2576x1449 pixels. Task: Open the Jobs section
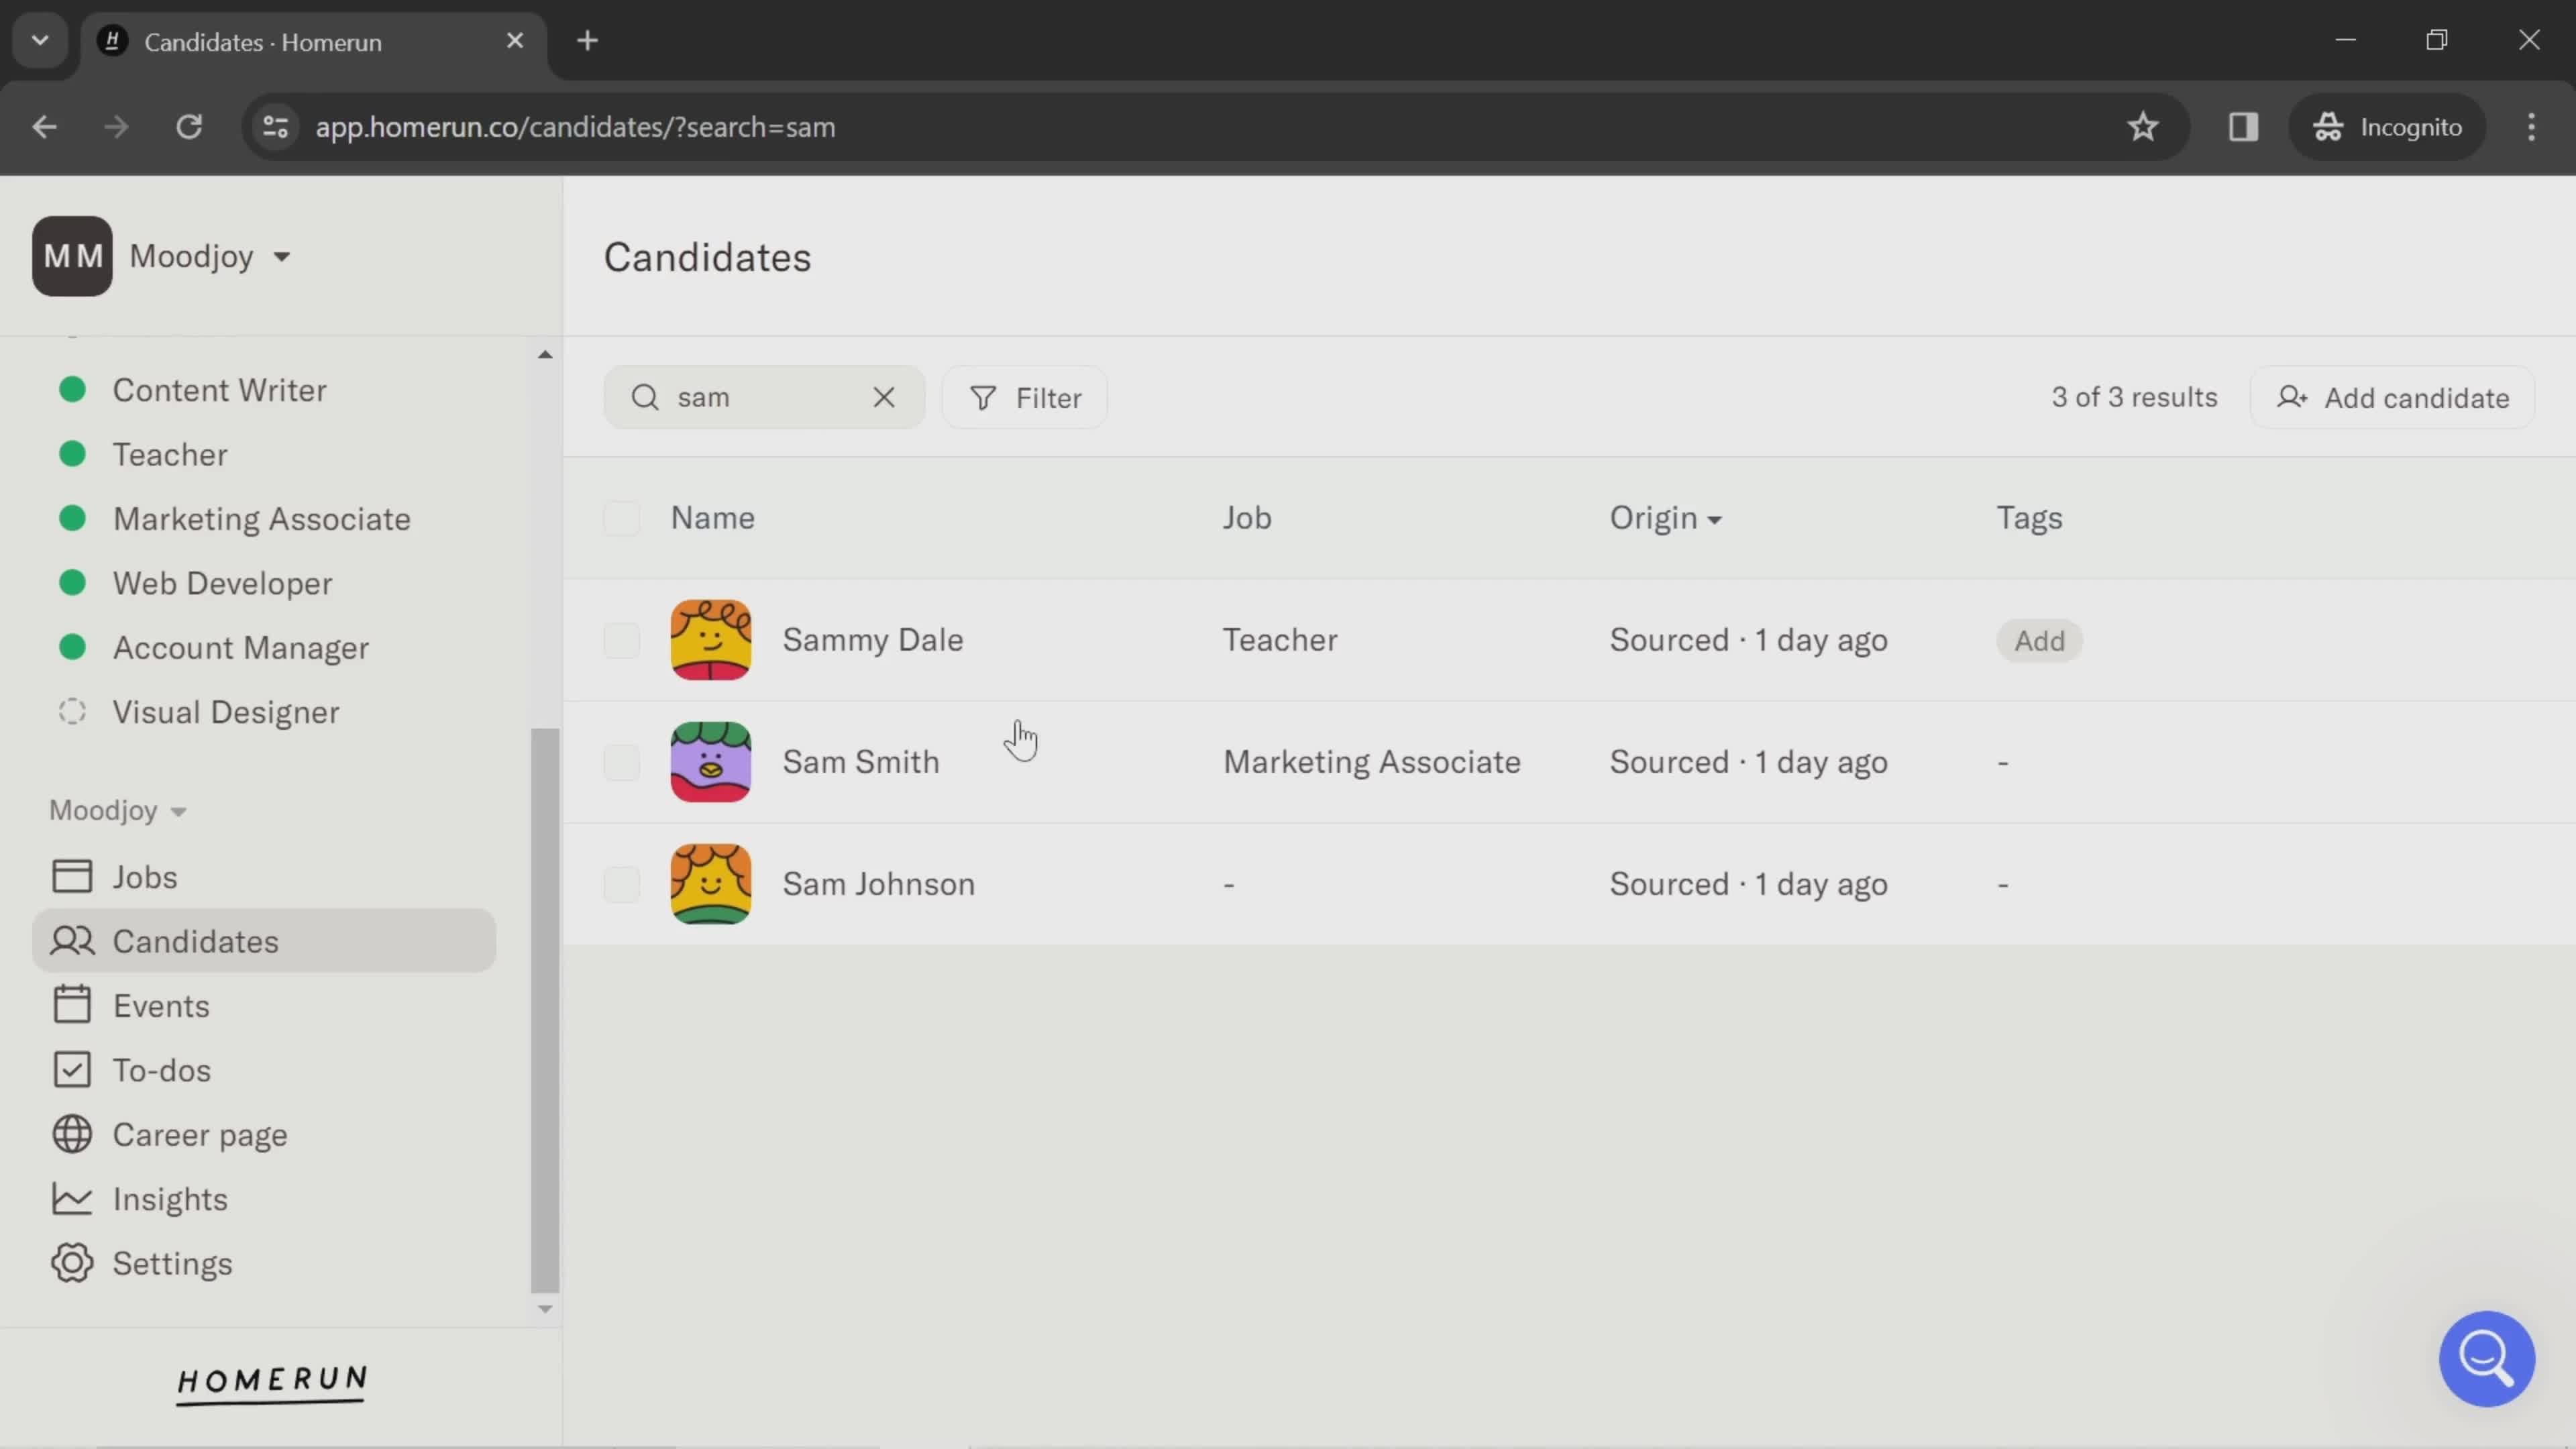(144, 875)
